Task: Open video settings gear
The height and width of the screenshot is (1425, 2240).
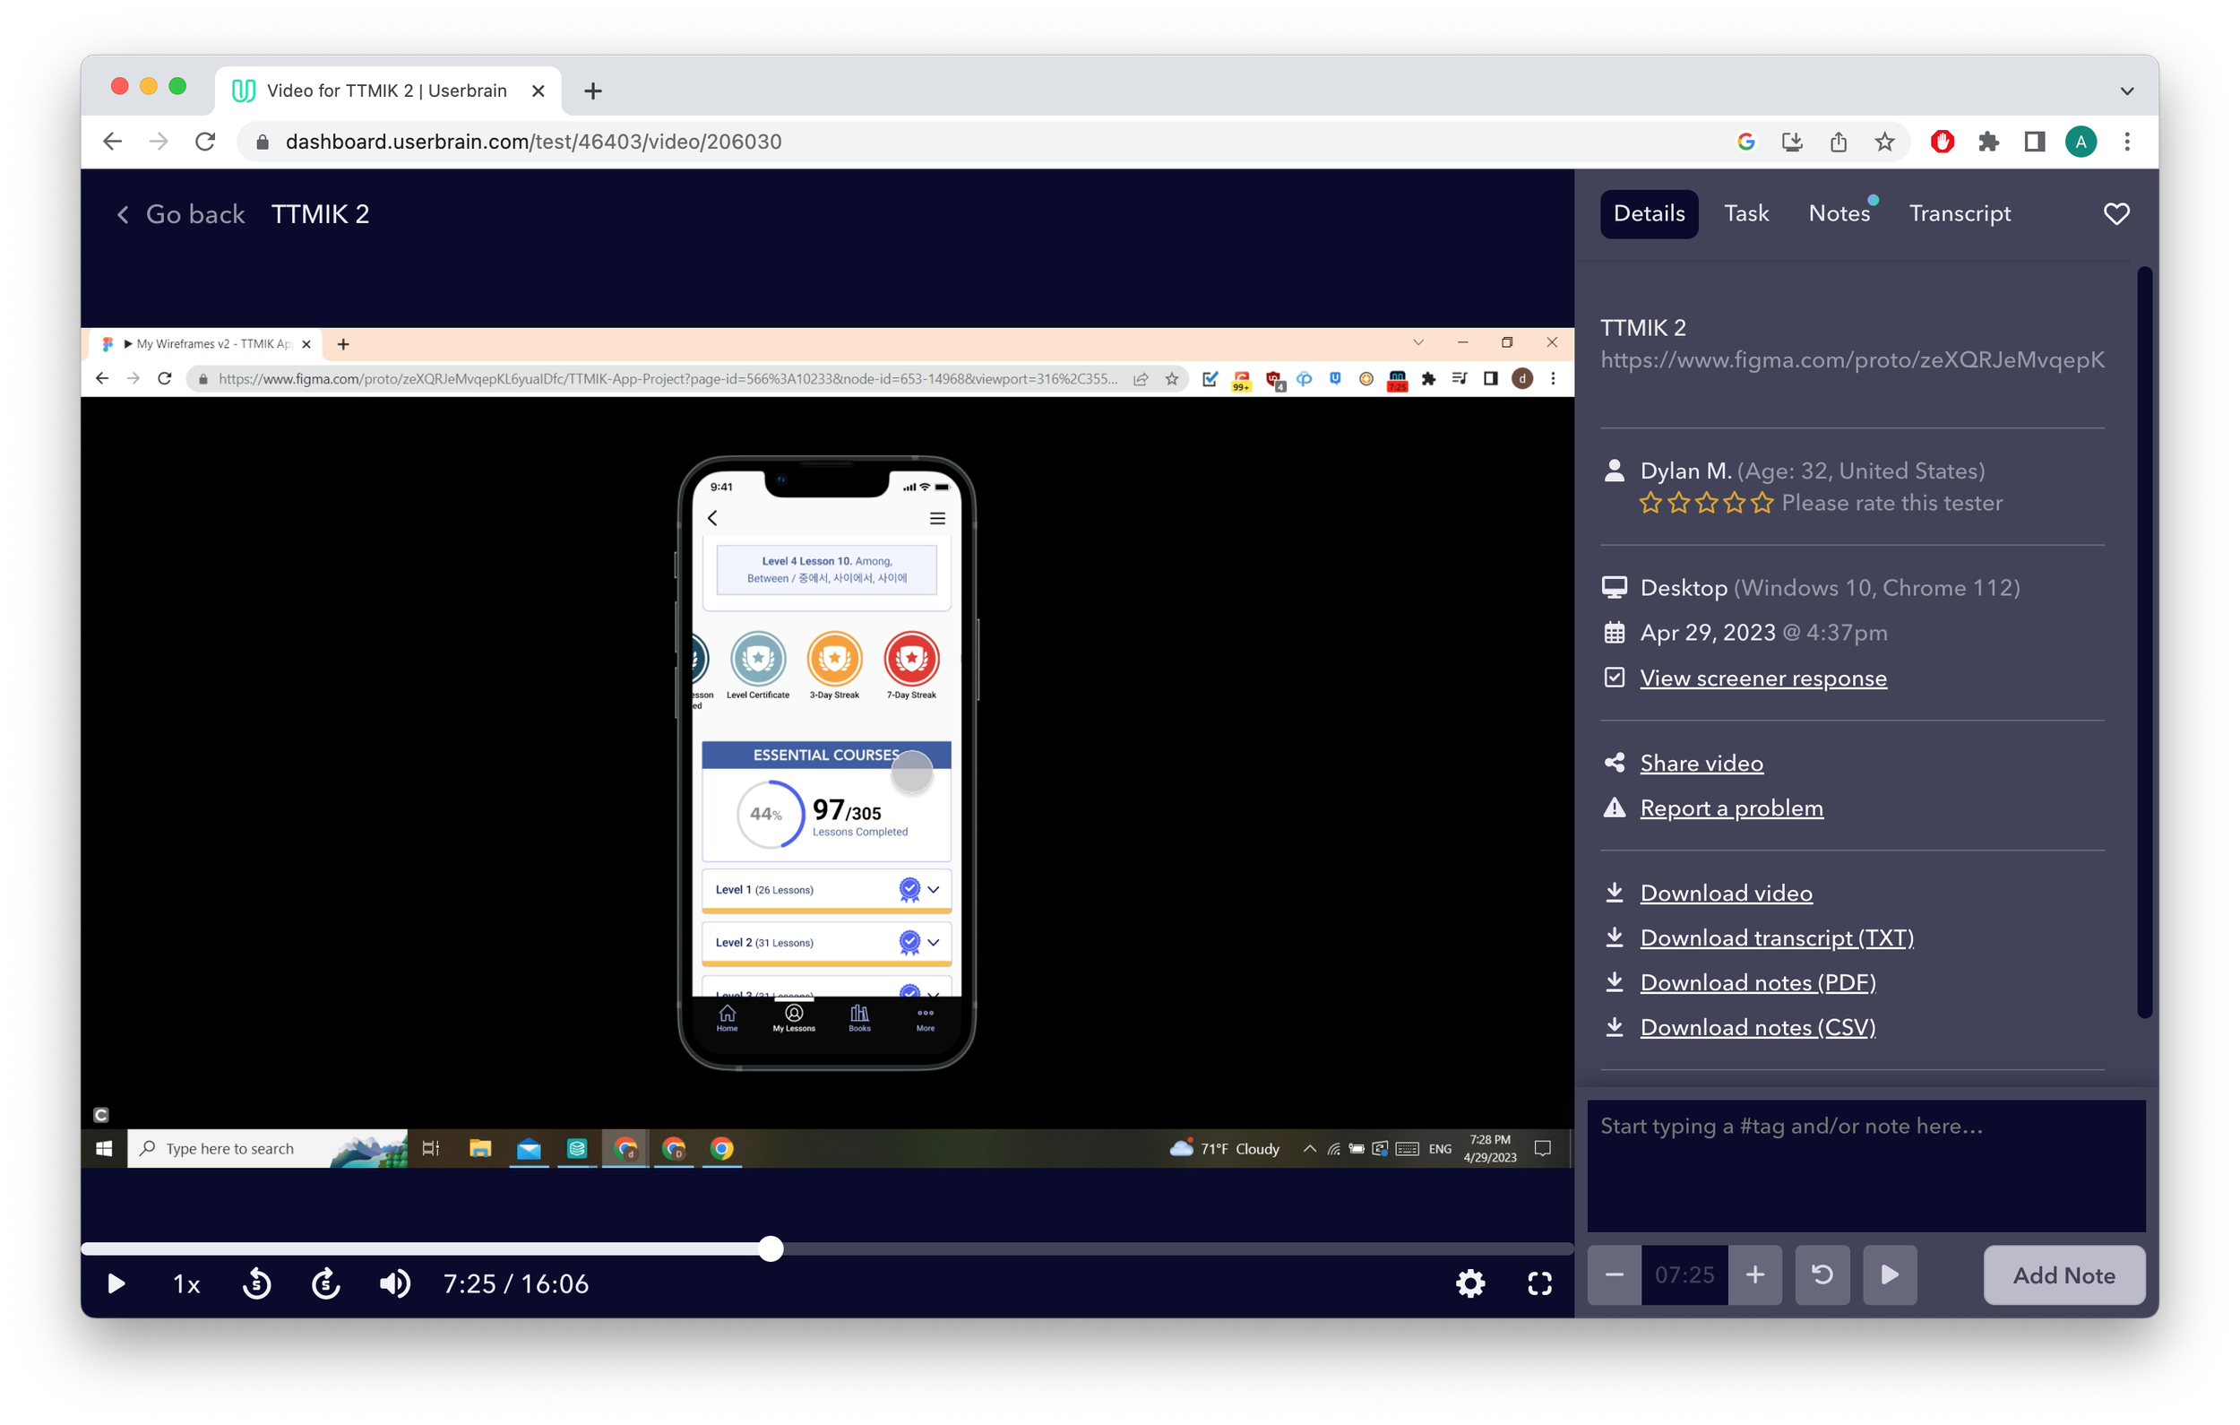Action: 1469,1283
